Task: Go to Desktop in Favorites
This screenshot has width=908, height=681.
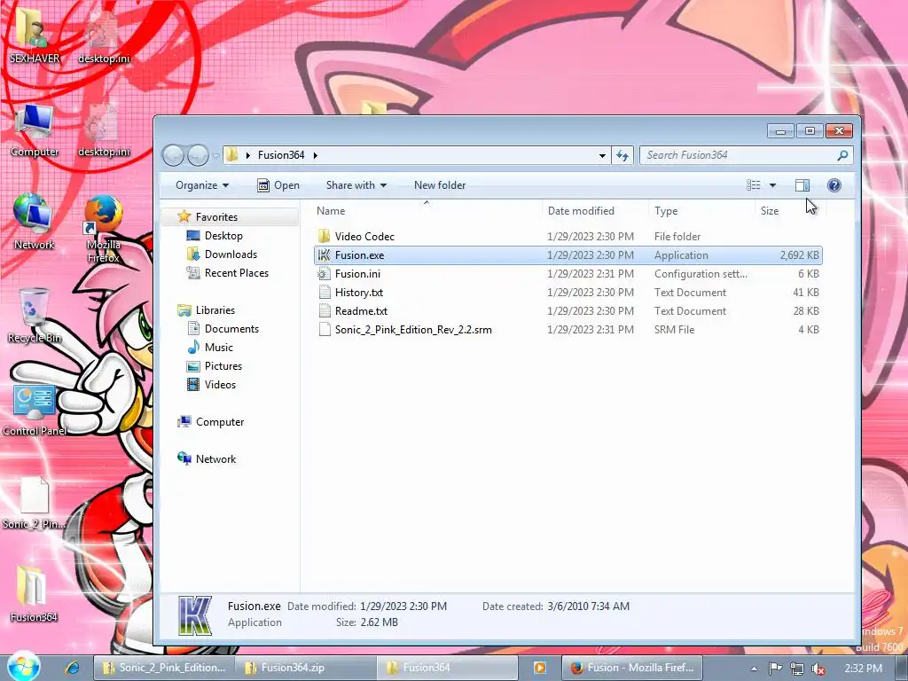Action: (223, 236)
